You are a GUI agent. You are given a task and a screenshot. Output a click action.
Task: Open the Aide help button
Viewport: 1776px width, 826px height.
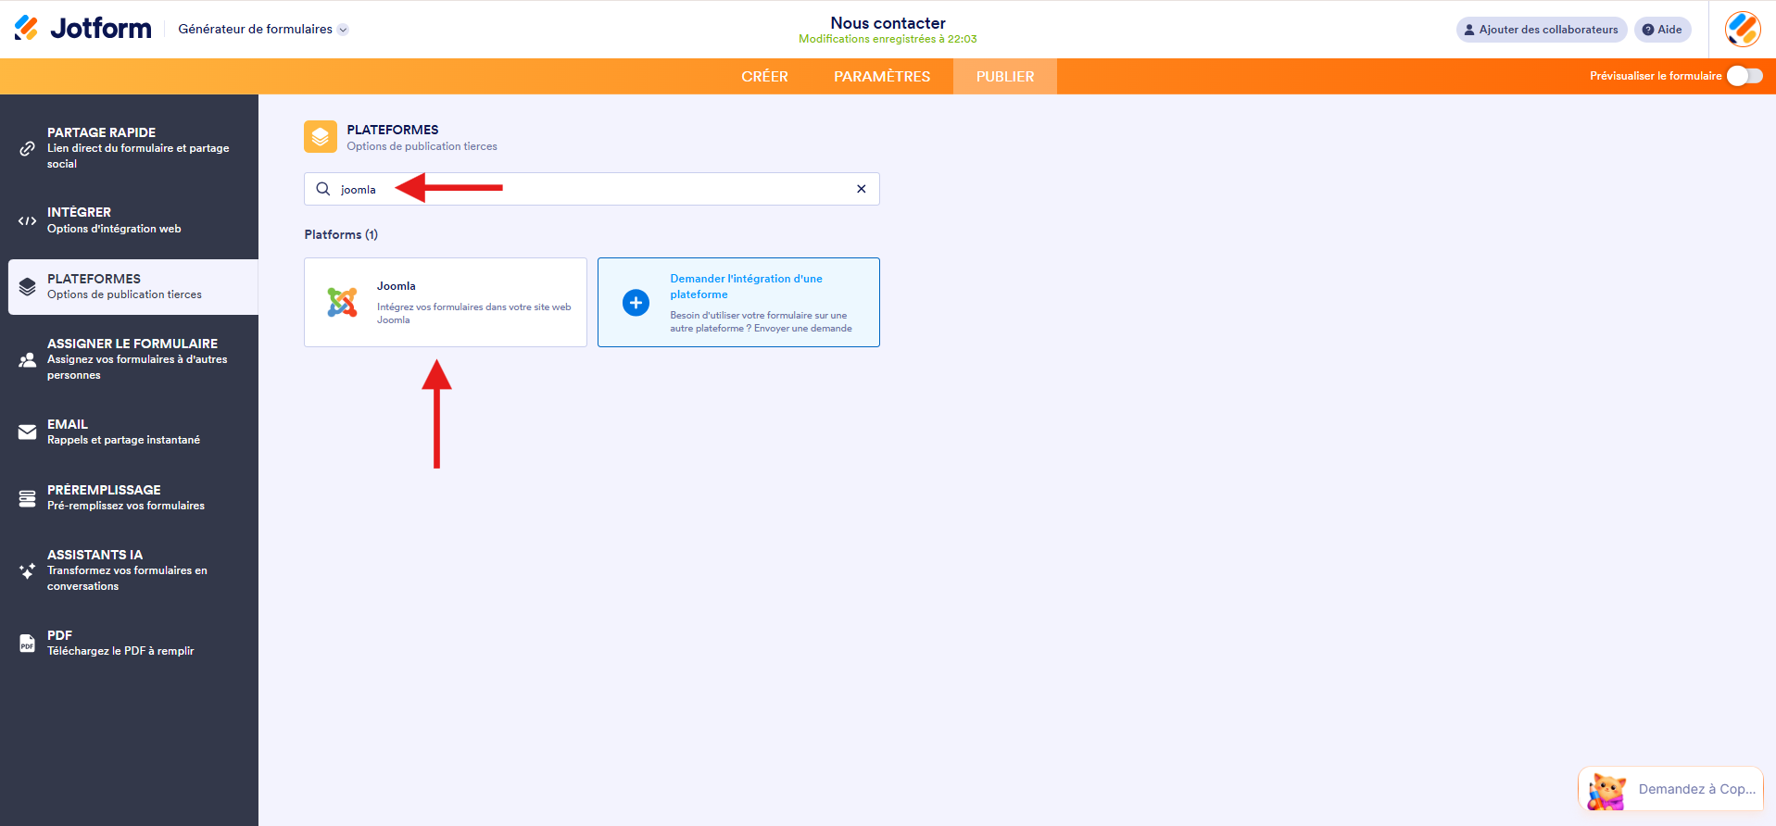pyautogui.click(x=1662, y=30)
